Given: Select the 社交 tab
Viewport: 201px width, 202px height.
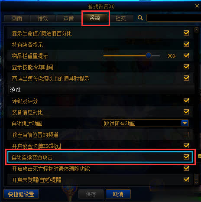Looking at the screenshot, I should tap(120, 18).
